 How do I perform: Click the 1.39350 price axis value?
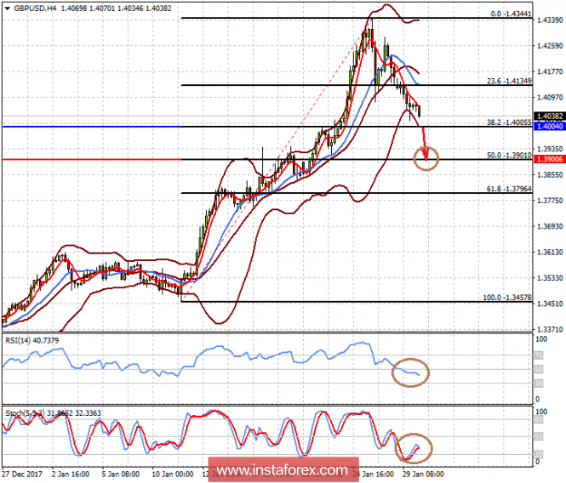coord(550,149)
